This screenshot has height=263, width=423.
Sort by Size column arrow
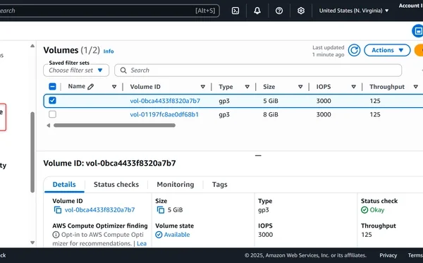point(300,87)
